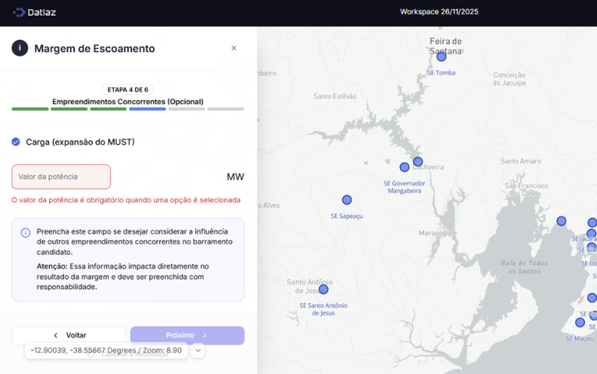Screen dimensions: 597x374
Task: Click the first green progress step segment
Action: pos(30,109)
